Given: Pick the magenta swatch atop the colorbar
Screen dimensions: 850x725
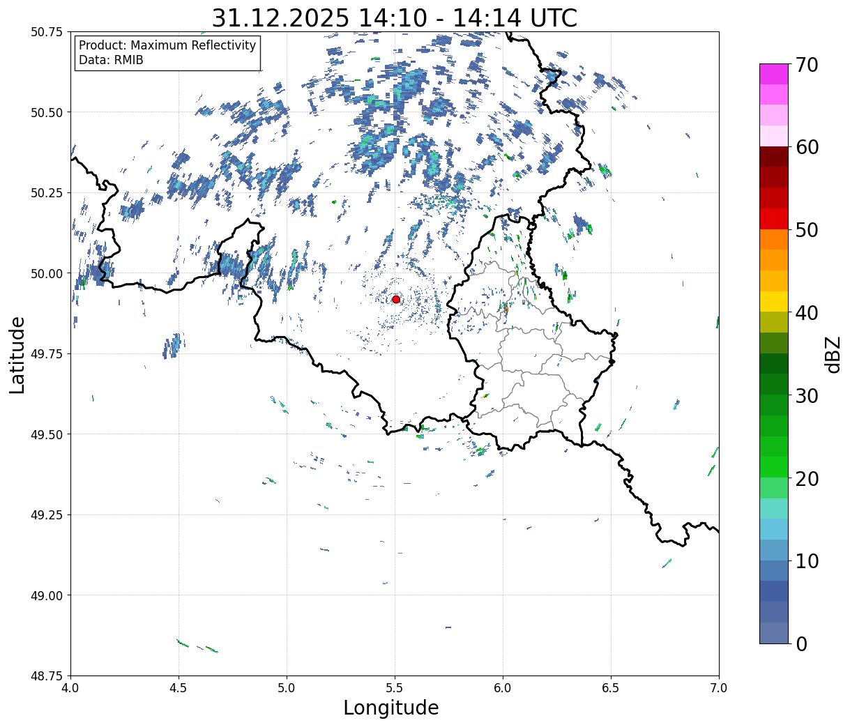Looking at the screenshot, I should click(x=774, y=74).
